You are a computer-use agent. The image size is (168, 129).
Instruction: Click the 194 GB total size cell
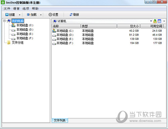(x=134, y=43)
